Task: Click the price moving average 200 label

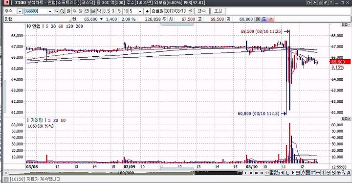Action: pos(79,26)
